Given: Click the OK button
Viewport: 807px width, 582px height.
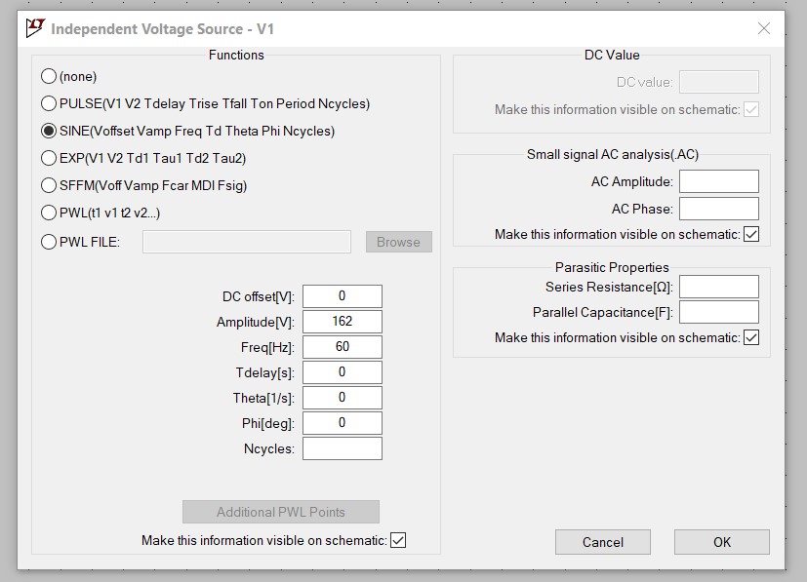Looking at the screenshot, I should [722, 542].
